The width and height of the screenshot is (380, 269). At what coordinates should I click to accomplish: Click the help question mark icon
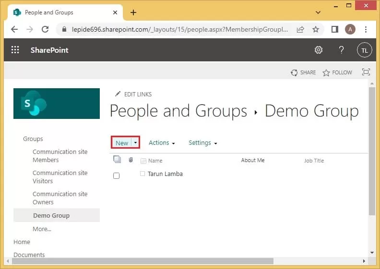click(x=341, y=50)
